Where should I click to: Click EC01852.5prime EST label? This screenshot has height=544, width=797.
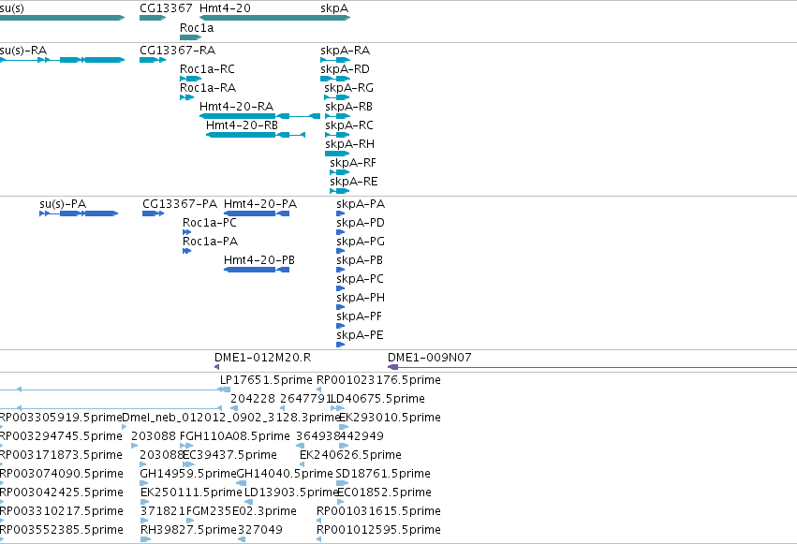click(384, 493)
